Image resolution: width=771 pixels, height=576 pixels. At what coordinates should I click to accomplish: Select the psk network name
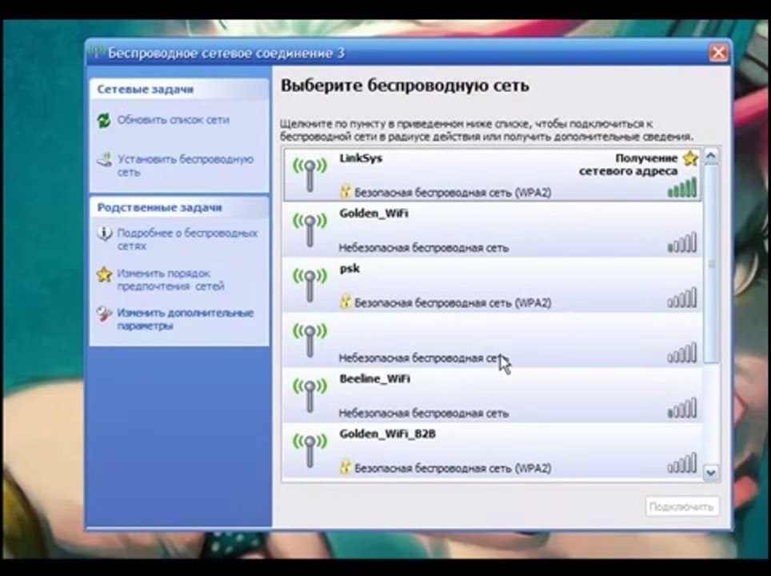pos(350,269)
